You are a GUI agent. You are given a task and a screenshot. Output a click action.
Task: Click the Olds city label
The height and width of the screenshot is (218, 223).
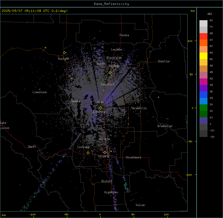(100, 102)
